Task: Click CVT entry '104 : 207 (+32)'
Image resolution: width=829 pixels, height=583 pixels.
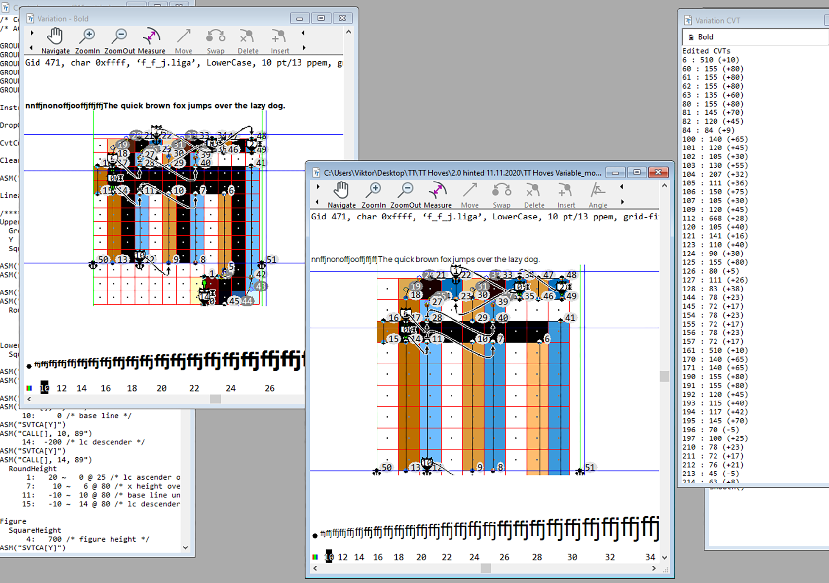Action: 715,174
